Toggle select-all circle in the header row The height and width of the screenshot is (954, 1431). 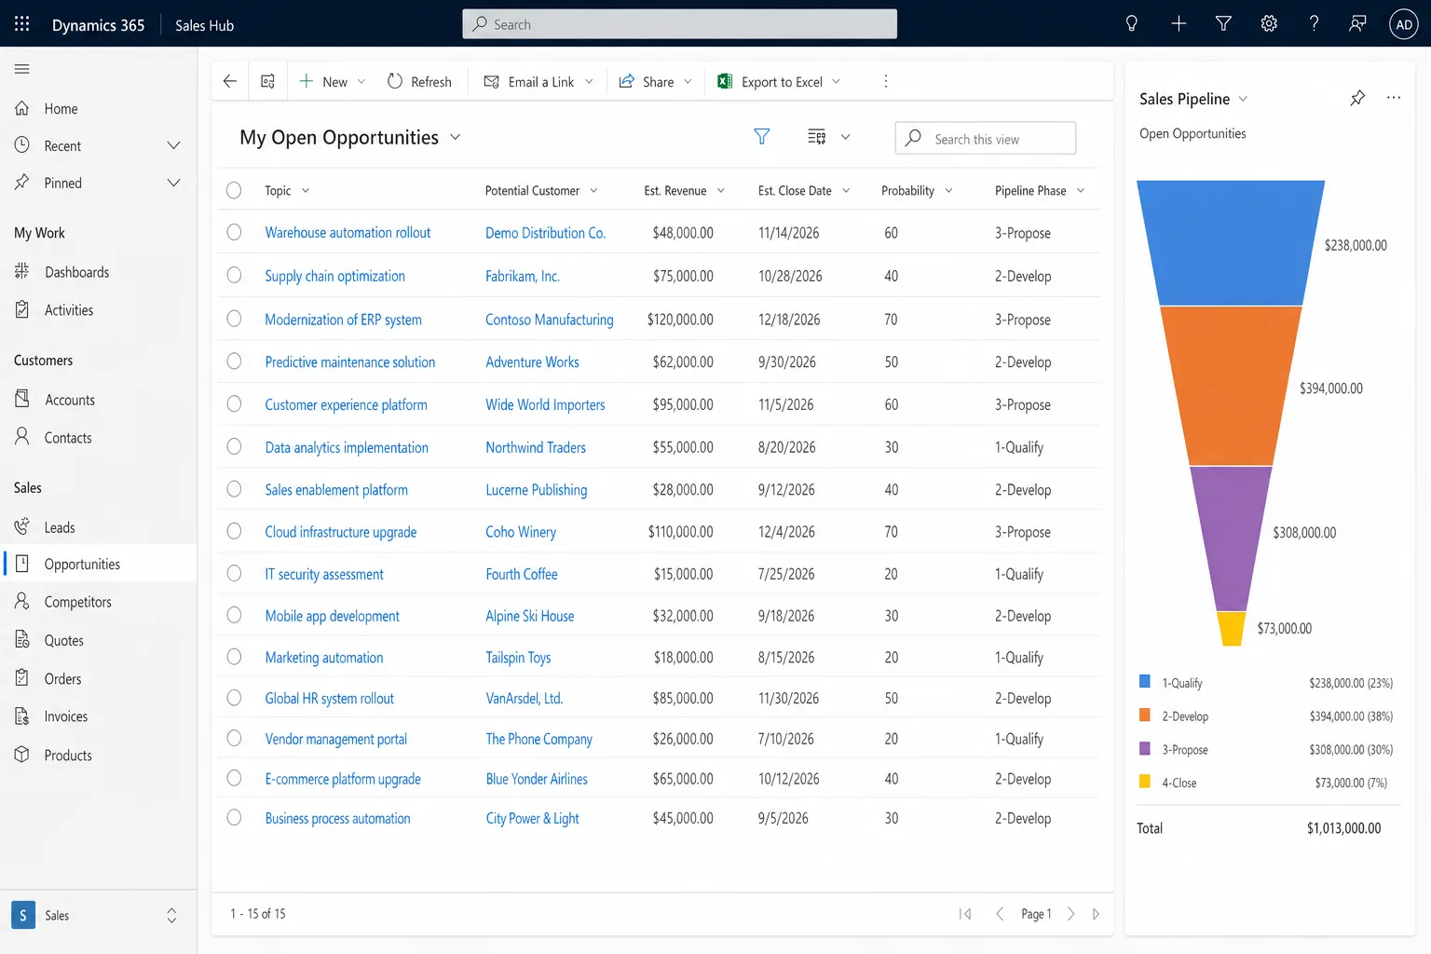tap(234, 190)
